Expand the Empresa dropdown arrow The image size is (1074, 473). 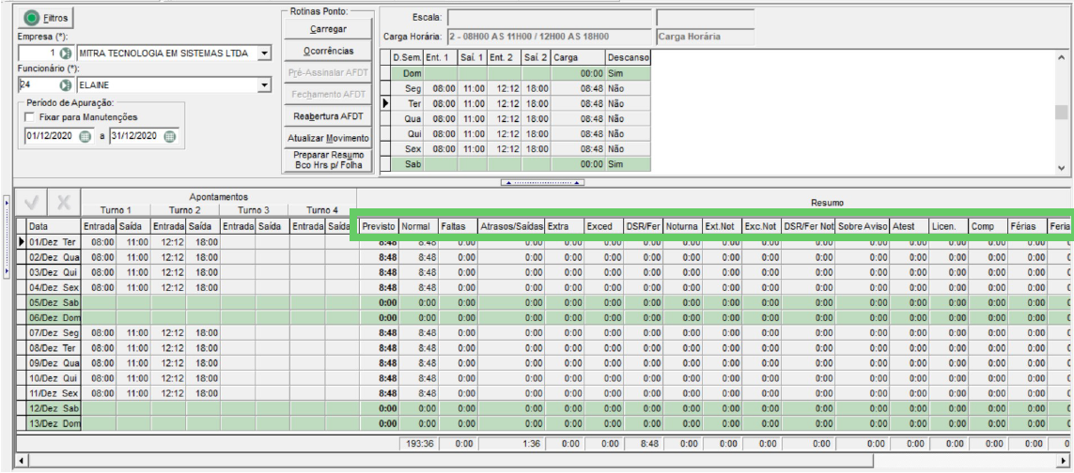tap(266, 53)
